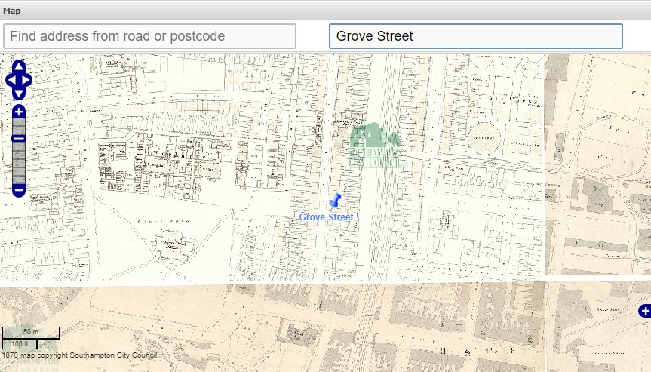Screen dimensions: 651x372
Task: Zoom out using the bottom minus button
Action: coord(19,189)
